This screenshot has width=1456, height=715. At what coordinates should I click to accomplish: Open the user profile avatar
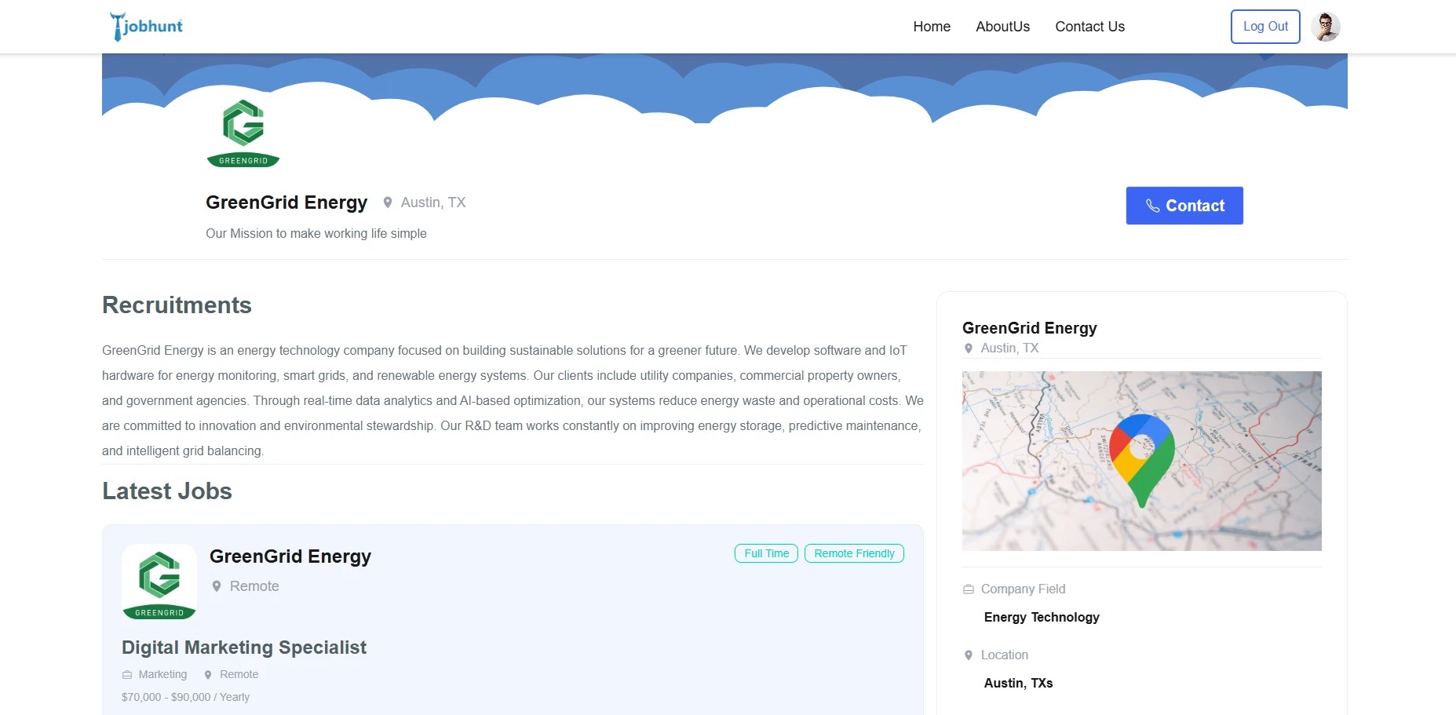1325,27
